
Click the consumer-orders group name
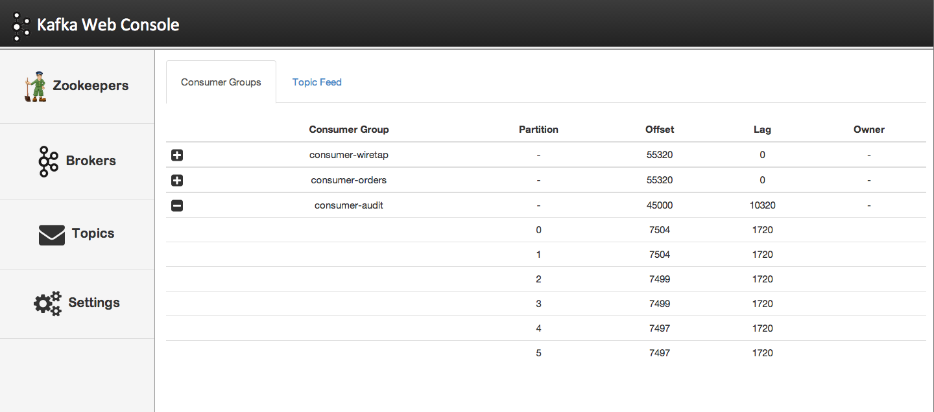pyautogui.click(x=349, y=180)
